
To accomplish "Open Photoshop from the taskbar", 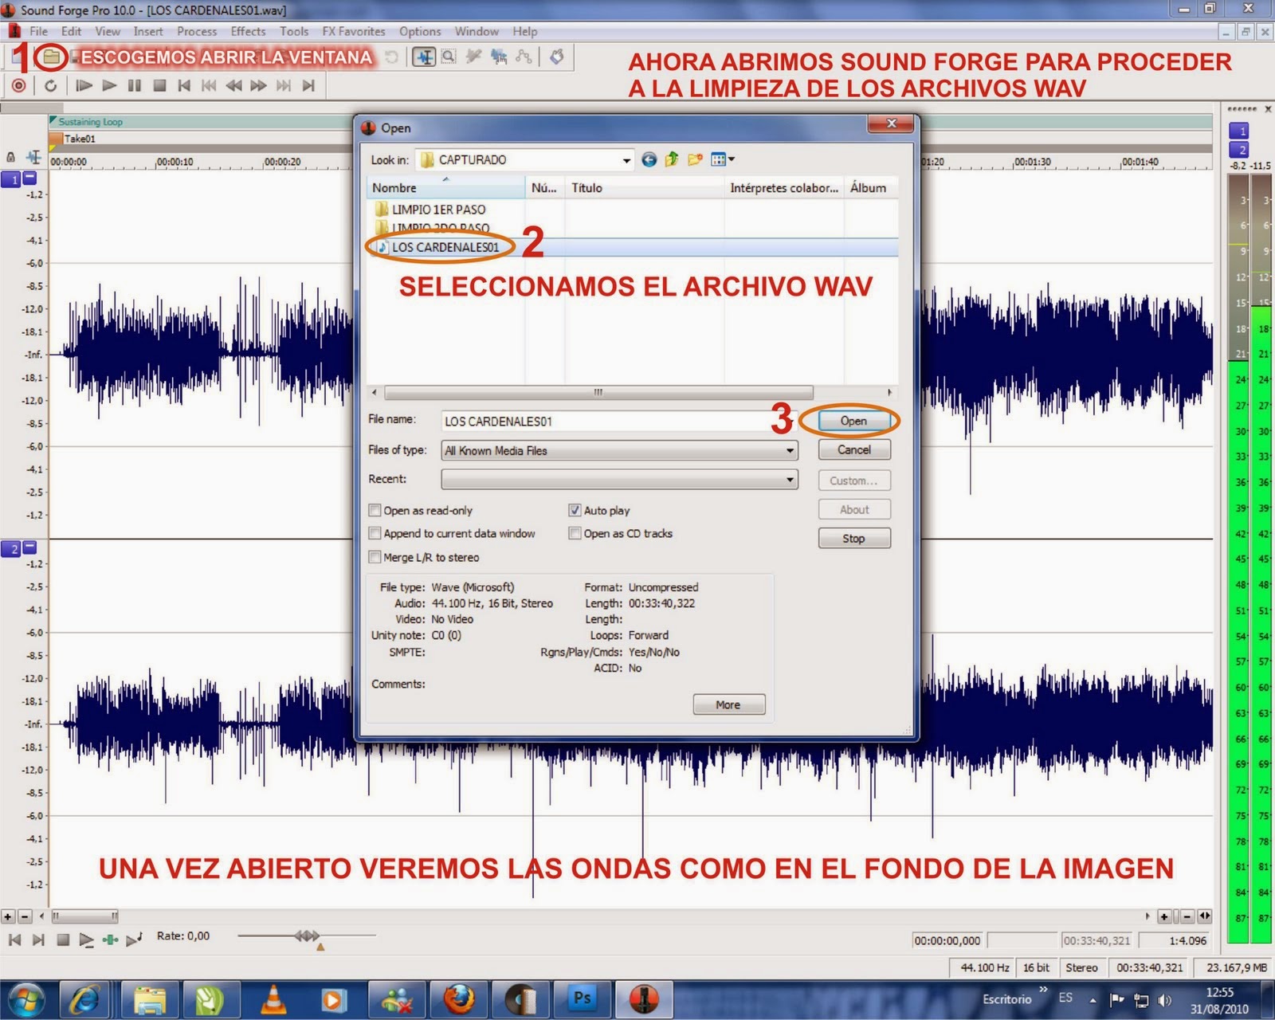I will 583,998.
